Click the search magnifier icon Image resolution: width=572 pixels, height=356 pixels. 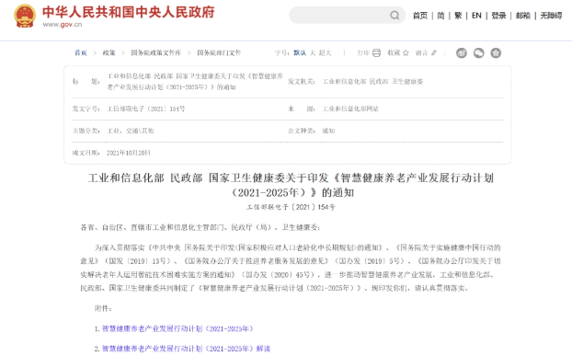(x=395, y=16)
